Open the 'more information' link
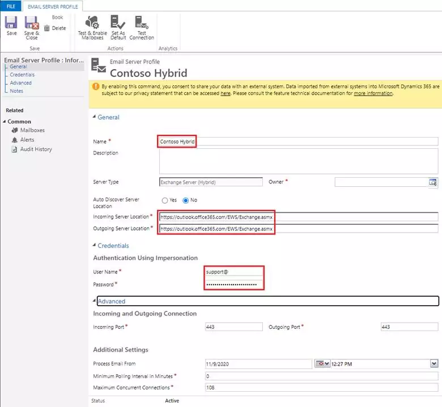The height and width of the screenshot is (407, 442). (373, 93)
